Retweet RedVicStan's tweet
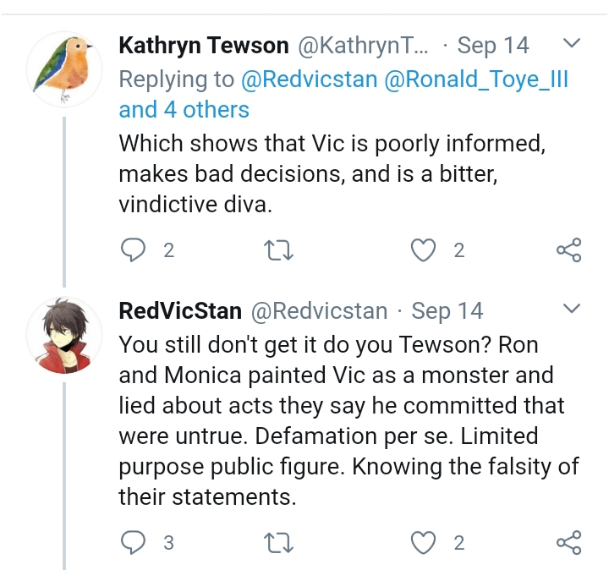Image resolution: width=609 pixels, height=570 pixels. coord(278,542)
